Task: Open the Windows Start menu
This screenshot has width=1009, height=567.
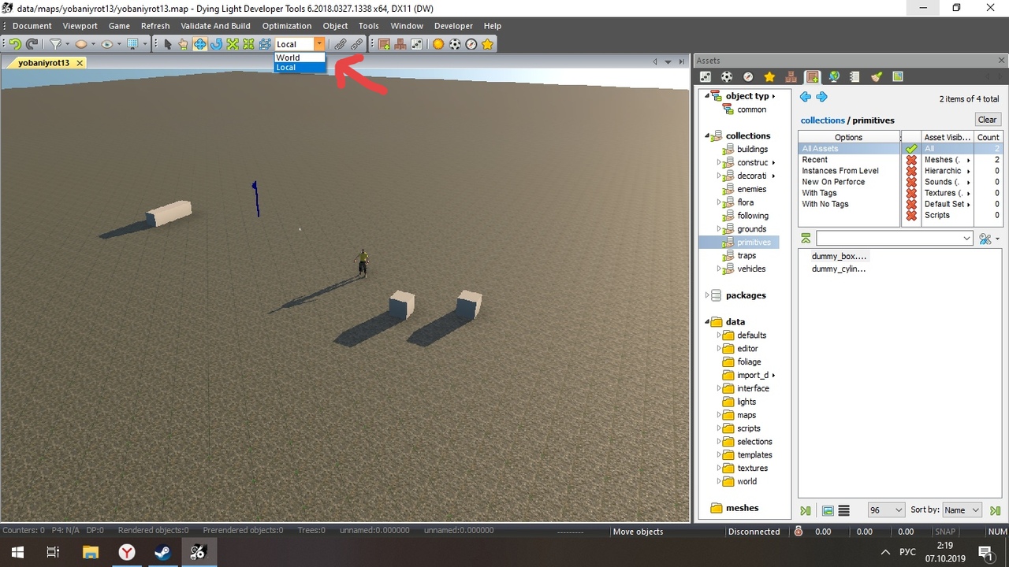Action: click(17, 552)
